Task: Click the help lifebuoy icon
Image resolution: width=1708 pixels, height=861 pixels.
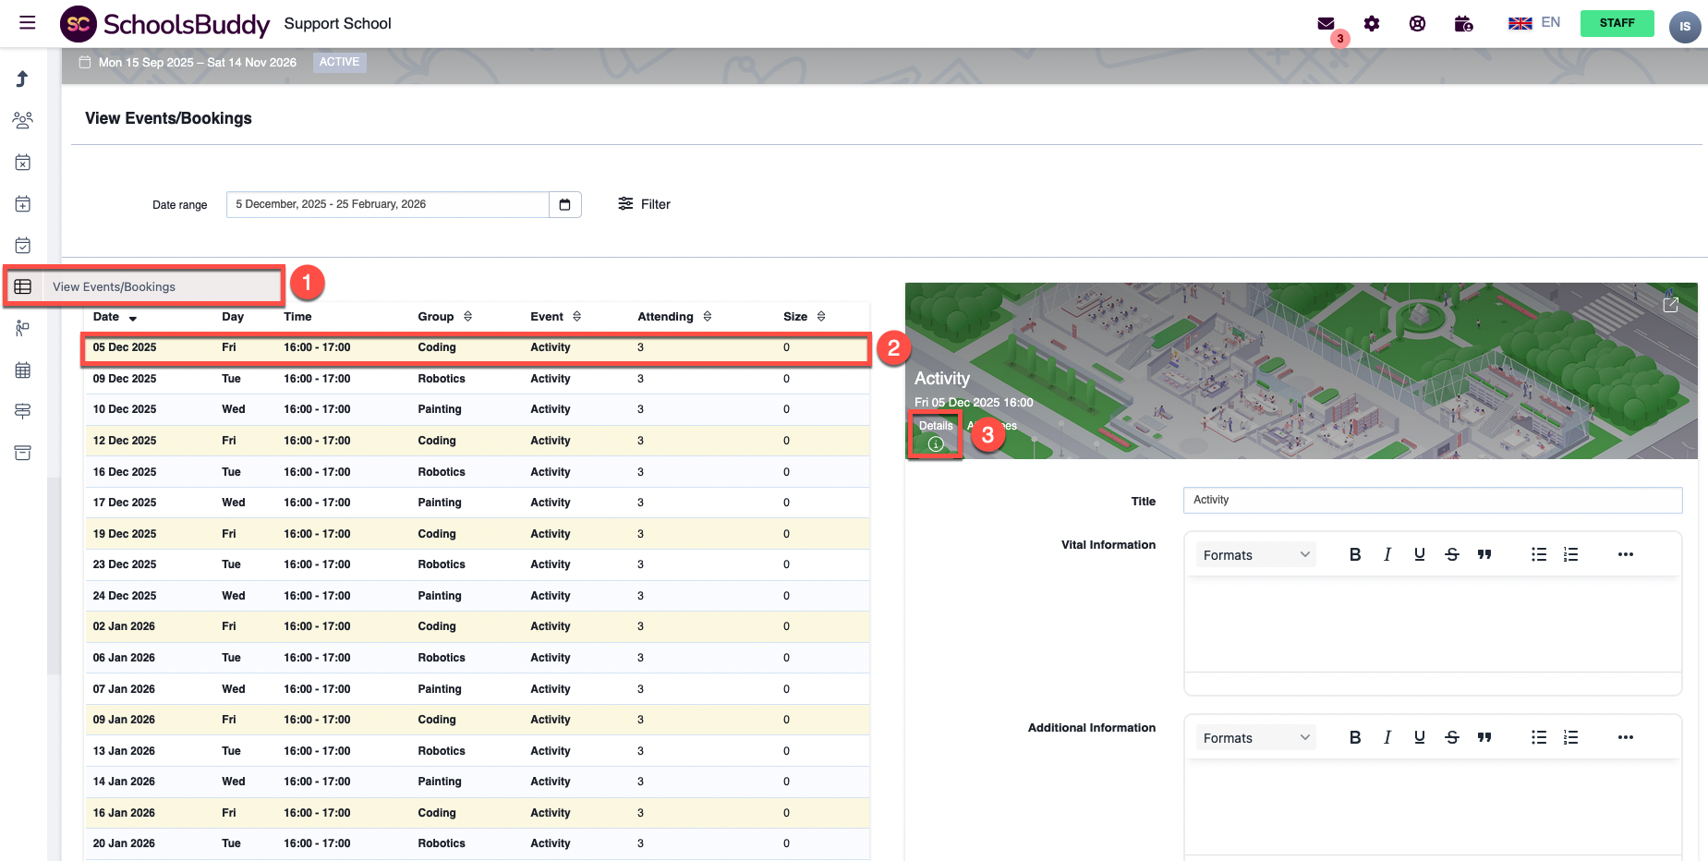Action: (x=1417, y=24)
